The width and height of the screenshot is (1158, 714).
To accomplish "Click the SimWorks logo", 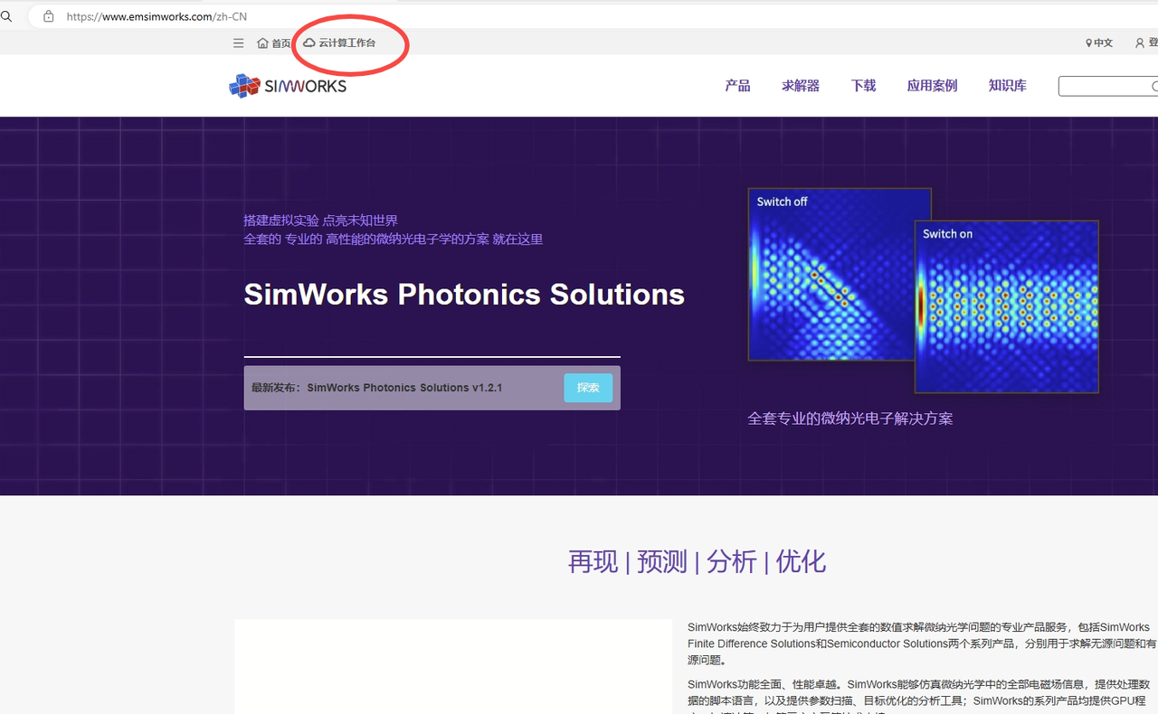I will [x=288, y=86].
